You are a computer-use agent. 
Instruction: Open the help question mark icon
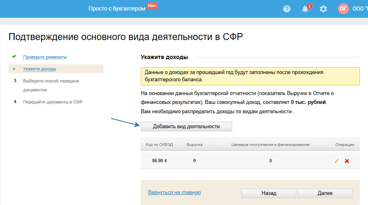(287, 8)
